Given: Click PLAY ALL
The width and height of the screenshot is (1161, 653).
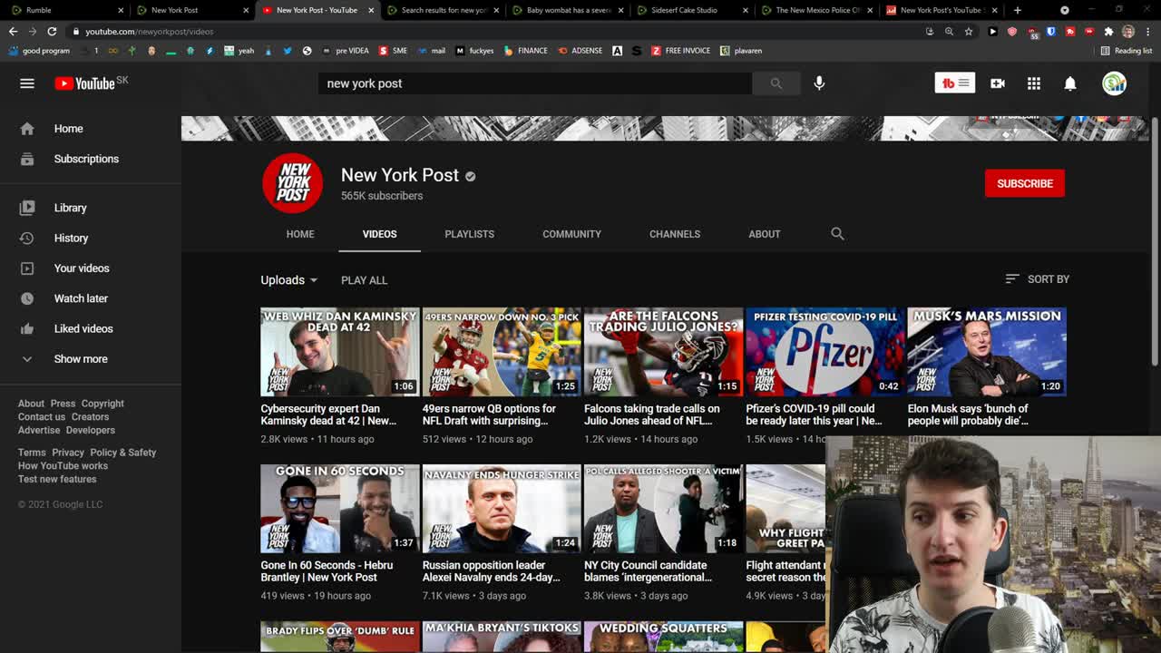Looking at the screenshot, I should tap(364, 280).
